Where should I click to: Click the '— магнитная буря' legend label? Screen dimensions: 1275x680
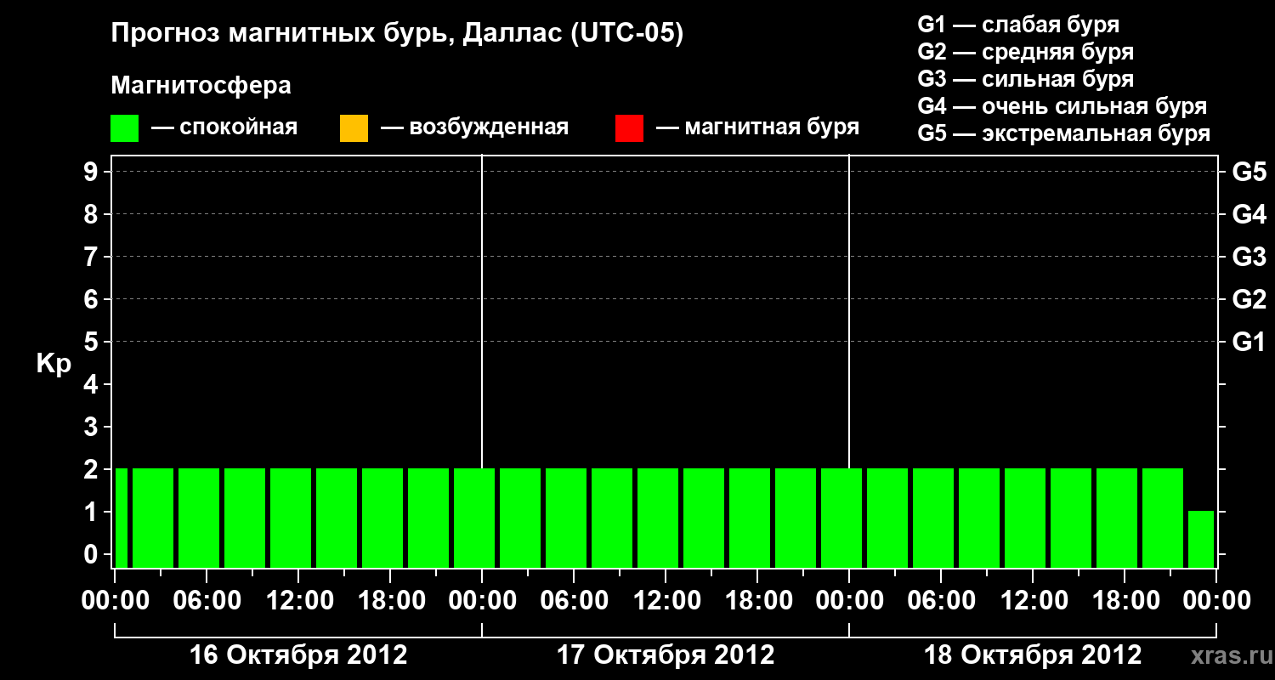click(757, 127)
